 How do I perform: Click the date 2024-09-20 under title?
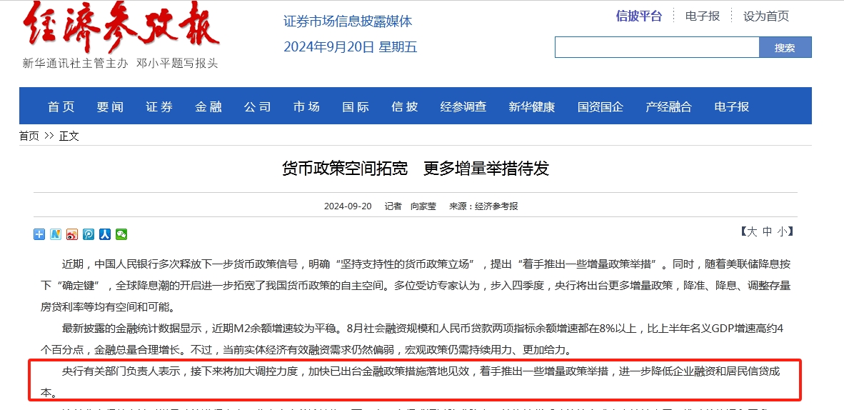point(348,206)
